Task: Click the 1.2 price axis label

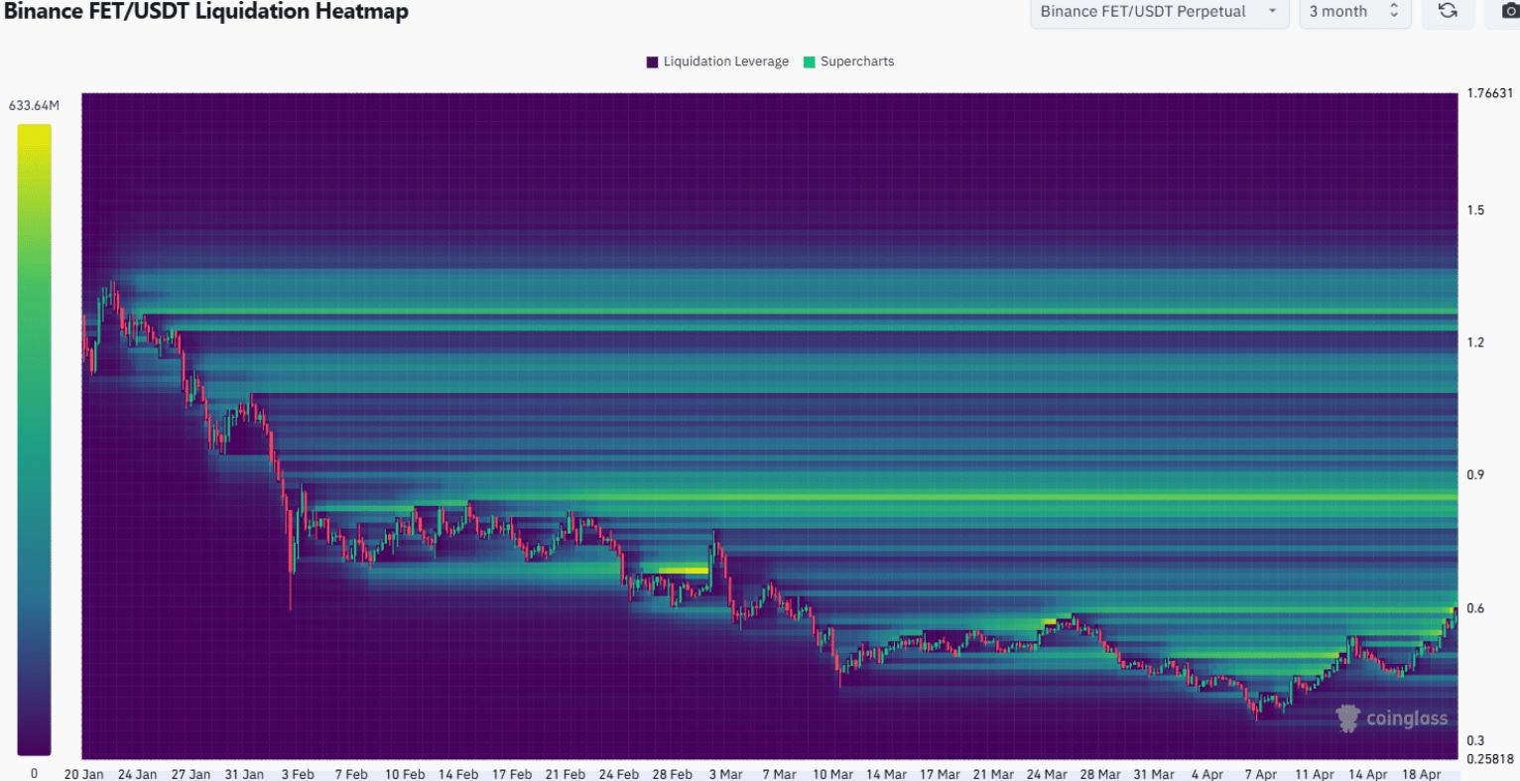Action: [x=1475, y=342]
